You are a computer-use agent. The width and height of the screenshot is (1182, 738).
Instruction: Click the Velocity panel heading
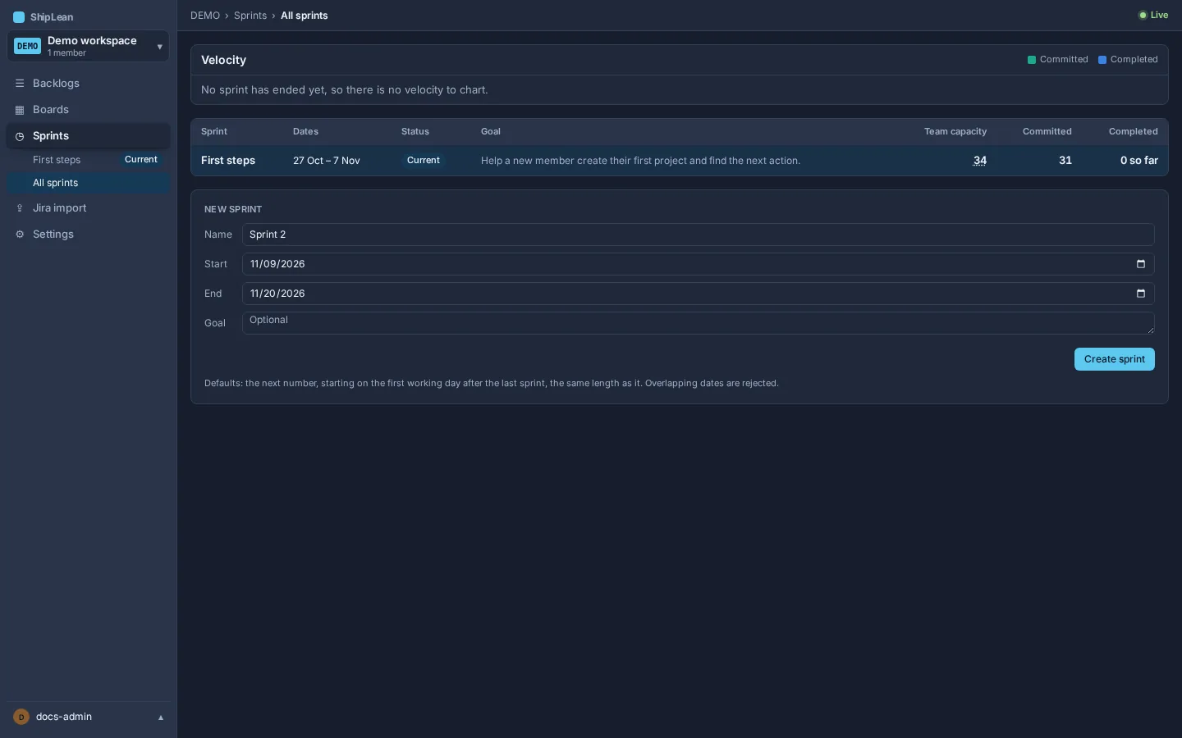[223, 60]
